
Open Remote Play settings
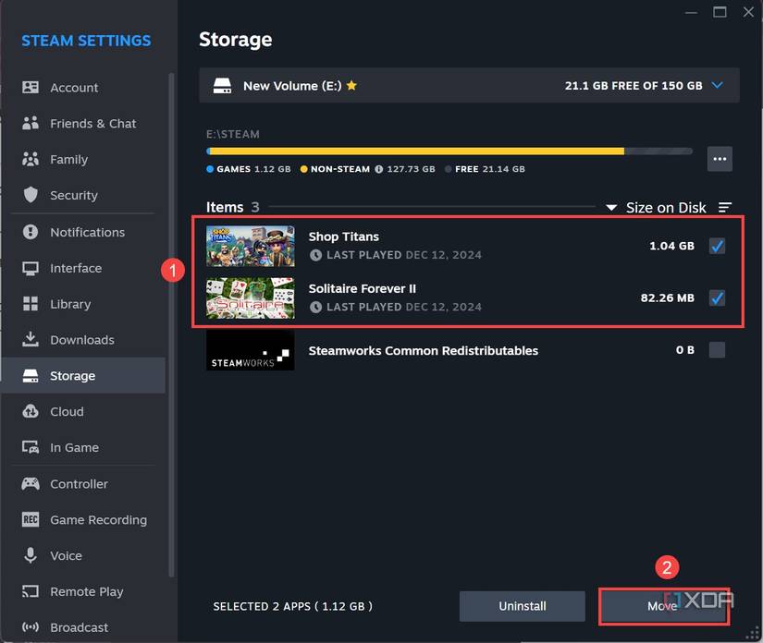coord(83,591)
